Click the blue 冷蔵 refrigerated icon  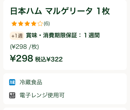pos(12,82)
